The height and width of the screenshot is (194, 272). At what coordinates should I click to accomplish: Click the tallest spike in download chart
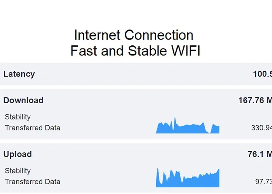175,120
